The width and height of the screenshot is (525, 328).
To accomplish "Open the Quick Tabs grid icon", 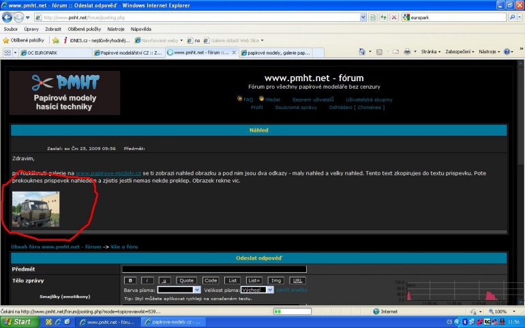I will (7, 53).
